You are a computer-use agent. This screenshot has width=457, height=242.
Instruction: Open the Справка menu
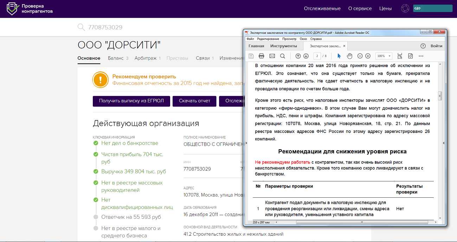click(x=316, y=39)
